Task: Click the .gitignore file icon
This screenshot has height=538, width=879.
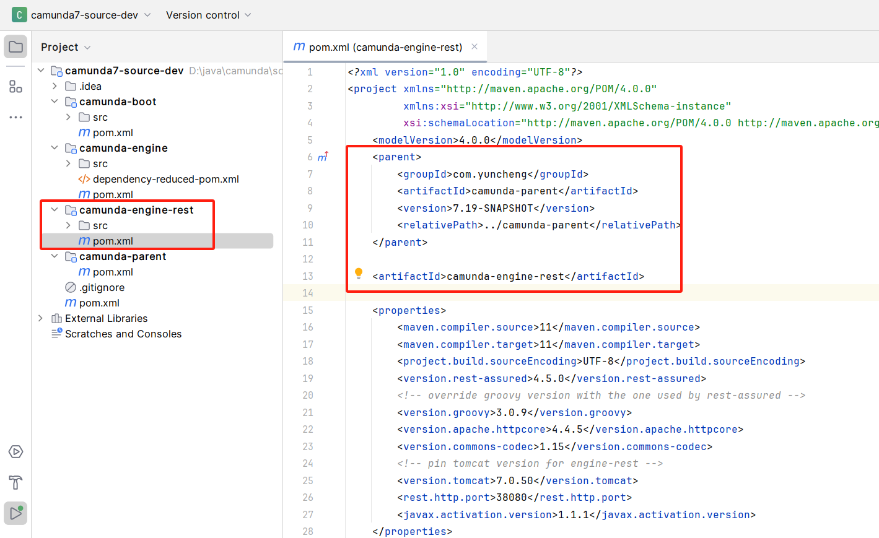Action: pyautogui.click(x=71, y=287)
